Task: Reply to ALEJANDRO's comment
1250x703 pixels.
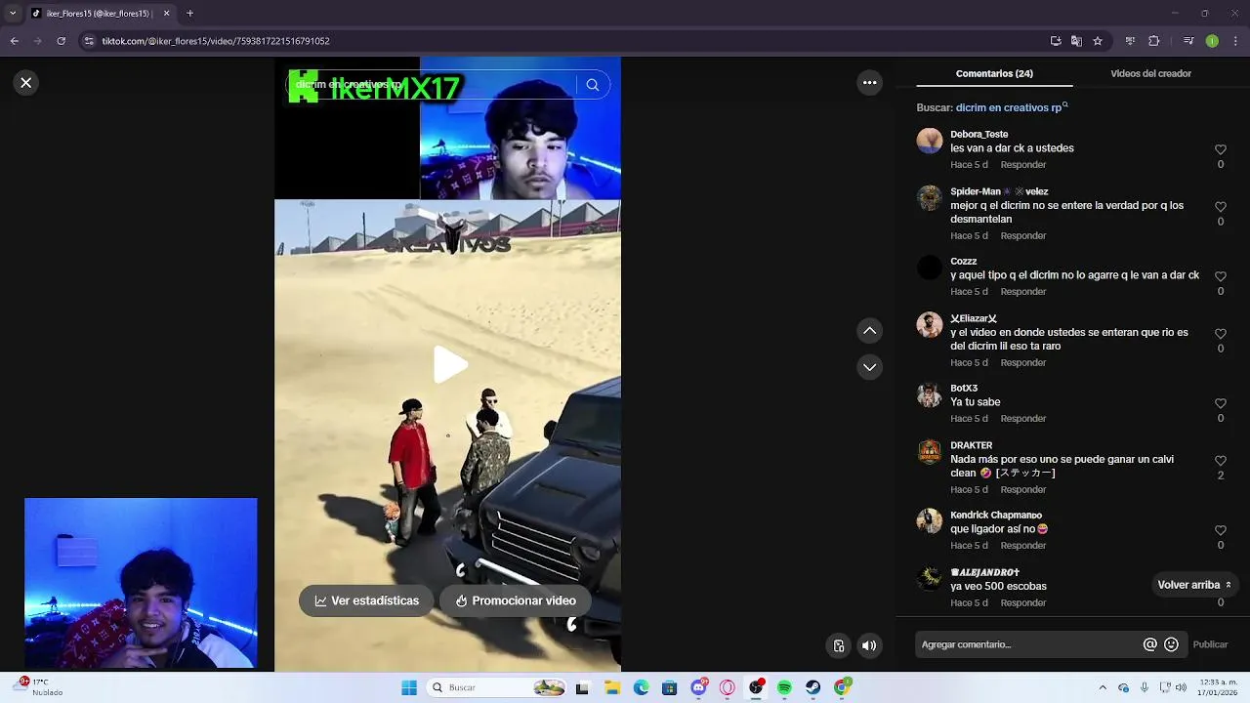Action: pos(1022,603)
